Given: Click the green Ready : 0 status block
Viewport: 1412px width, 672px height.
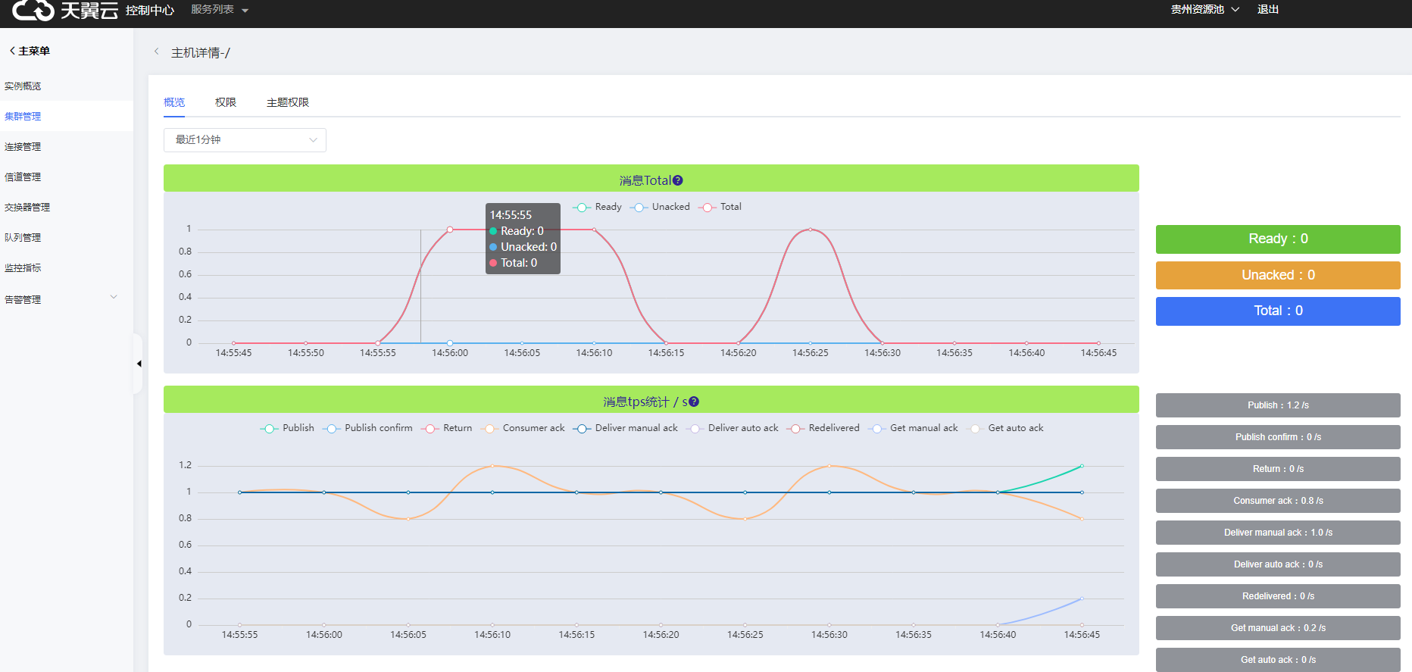Looking at the screenshot, I should [x=1277, y=239].
